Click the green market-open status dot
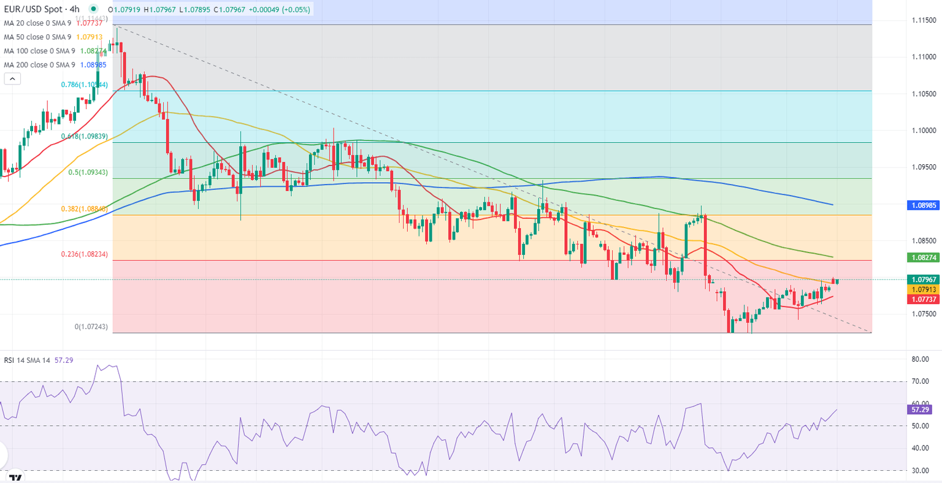Viewport: 942px width, 483px height. tap(93, 9)
